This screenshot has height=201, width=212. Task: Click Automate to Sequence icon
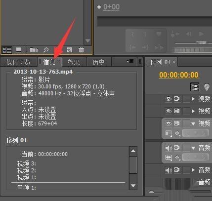pyautogui.click(x=34, y=50)
